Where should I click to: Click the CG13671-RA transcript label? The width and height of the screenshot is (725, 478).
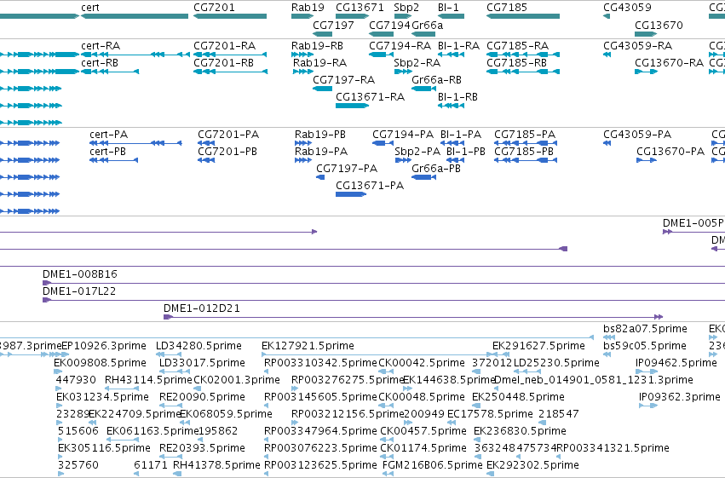click(x=370, y=96)
